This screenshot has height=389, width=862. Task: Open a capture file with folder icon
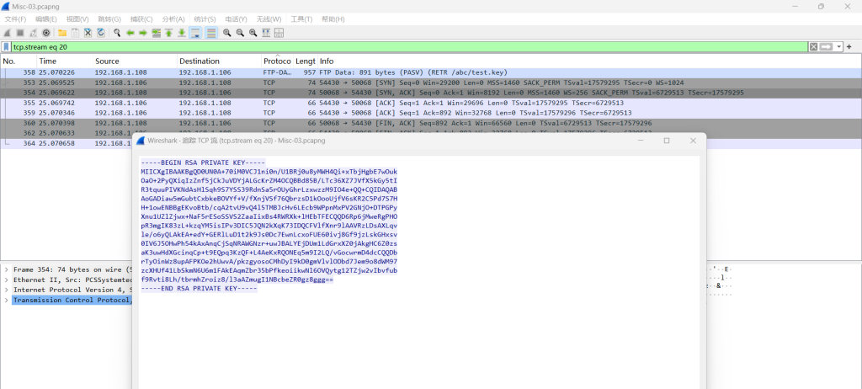pos(61,33)
